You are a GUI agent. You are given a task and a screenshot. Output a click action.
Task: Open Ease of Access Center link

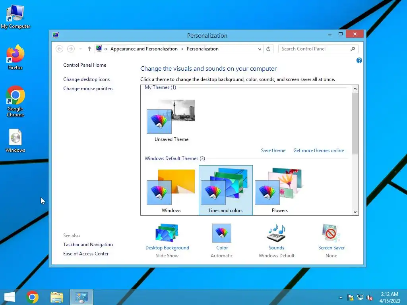pyautogui.click(x=86, y=254)
